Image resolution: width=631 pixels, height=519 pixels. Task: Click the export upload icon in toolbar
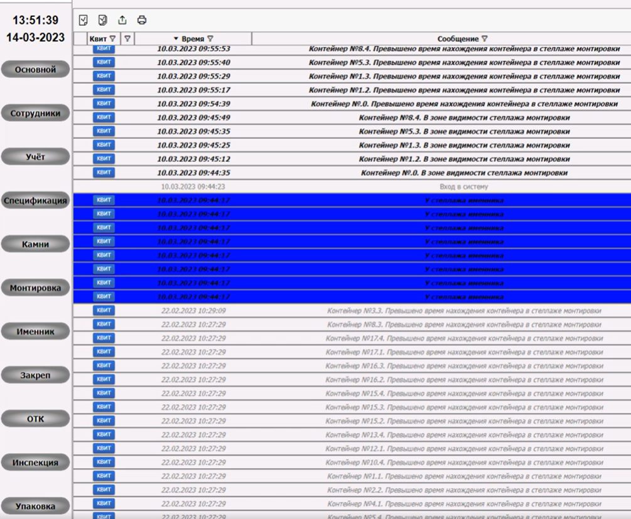(122, 20)
